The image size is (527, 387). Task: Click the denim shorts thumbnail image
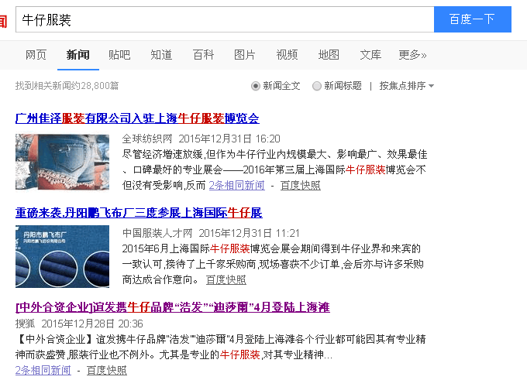point(63,162)
